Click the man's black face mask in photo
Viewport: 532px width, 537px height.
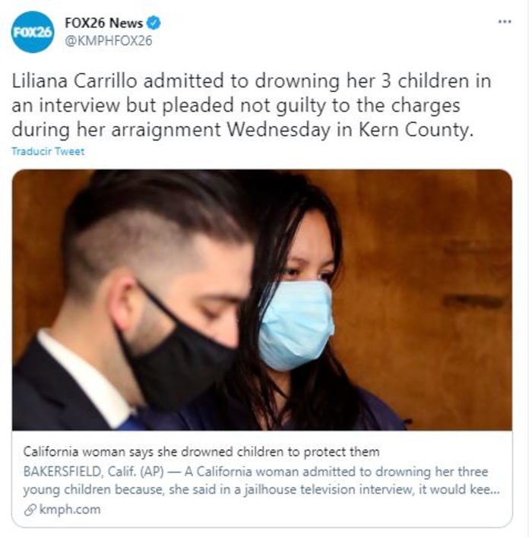(x=179, y=363)
